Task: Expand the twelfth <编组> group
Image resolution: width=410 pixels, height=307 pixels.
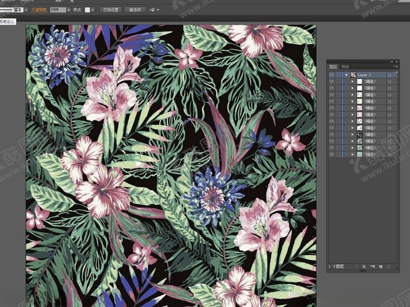Action: click(x=352, y=154)
